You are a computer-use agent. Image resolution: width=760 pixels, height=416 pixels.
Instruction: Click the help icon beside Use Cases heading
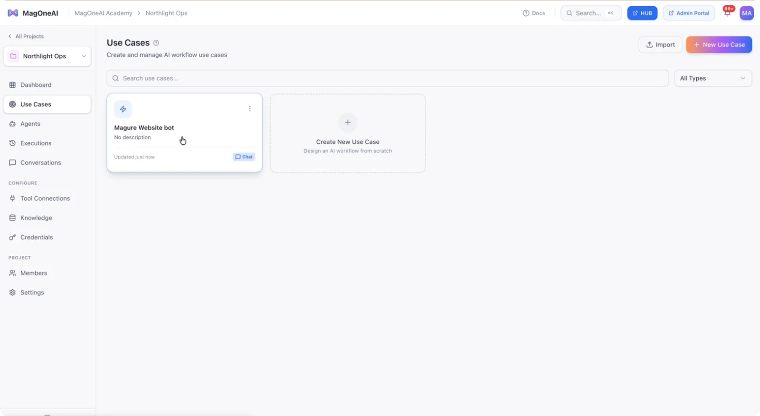click(156, 43)
